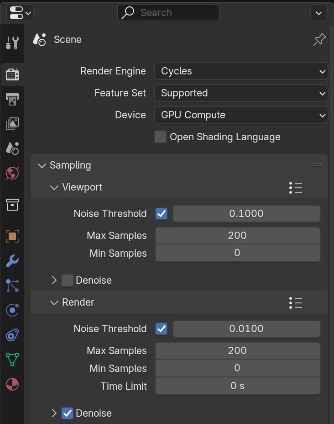Expand the Render Denoise subpanel

point(54,413)
